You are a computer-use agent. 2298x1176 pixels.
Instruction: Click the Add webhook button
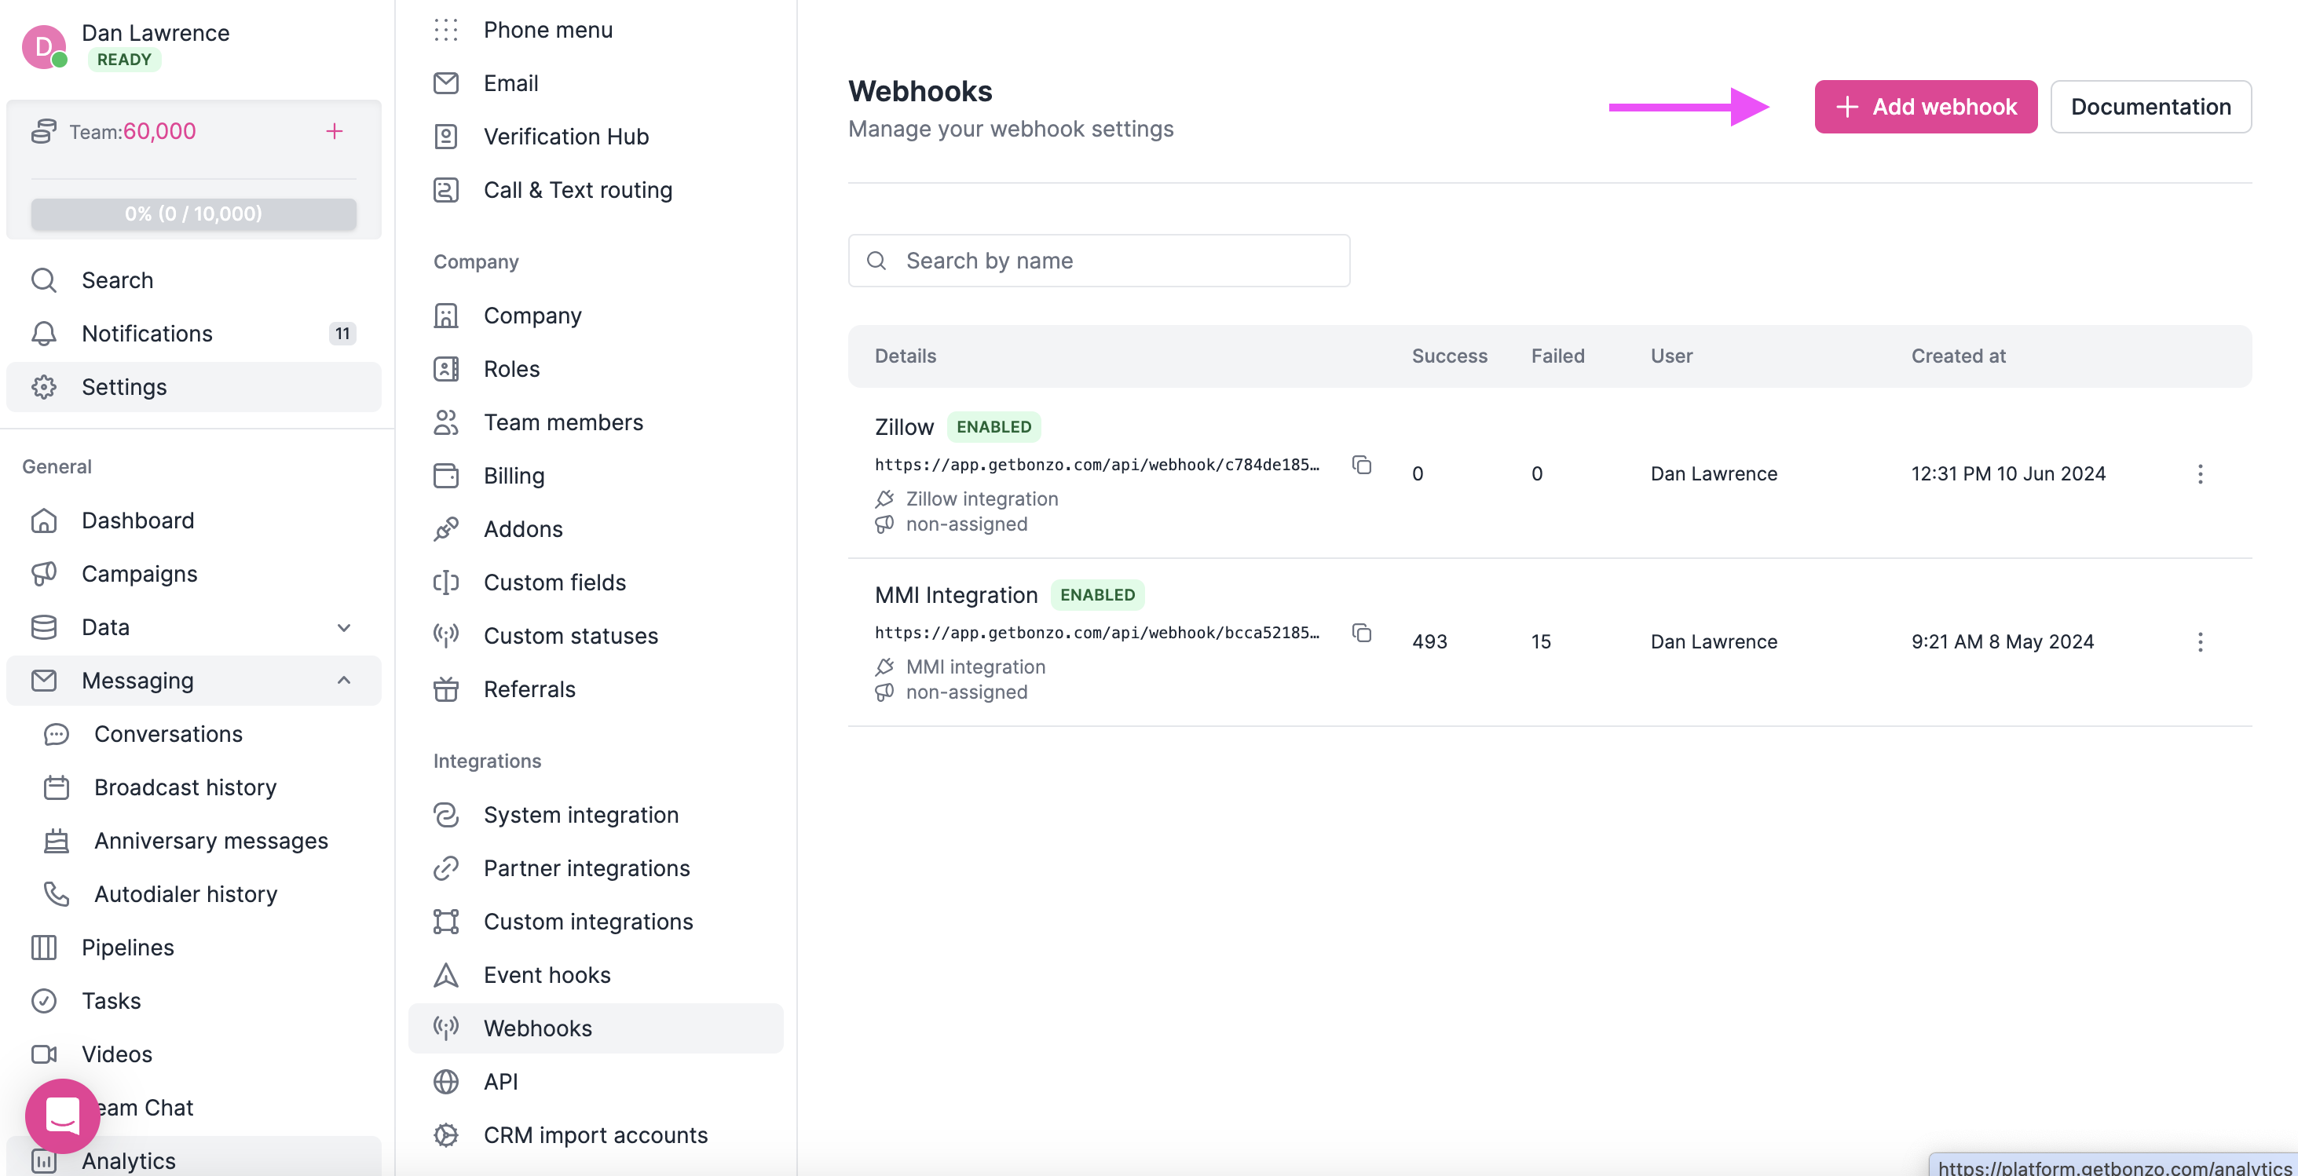coord(1926,106)
